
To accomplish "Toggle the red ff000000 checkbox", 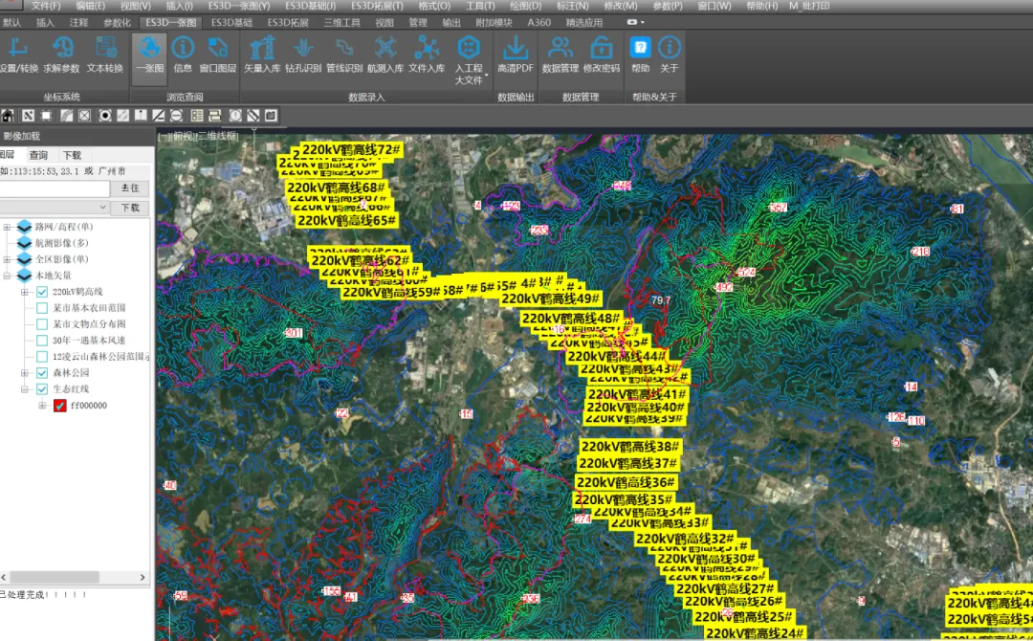I will [60, 406].
